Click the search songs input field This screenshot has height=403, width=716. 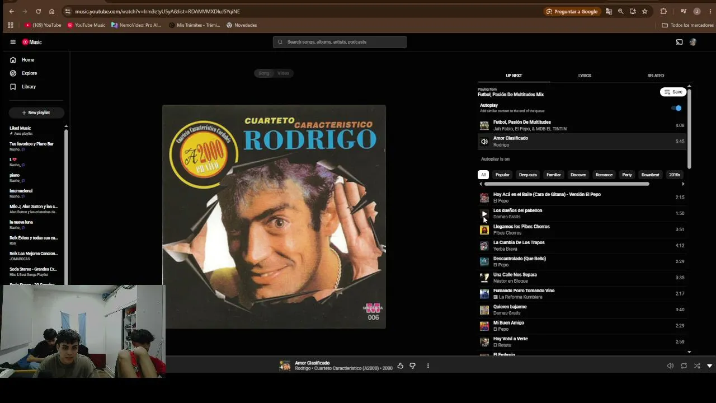coord(340,42)
